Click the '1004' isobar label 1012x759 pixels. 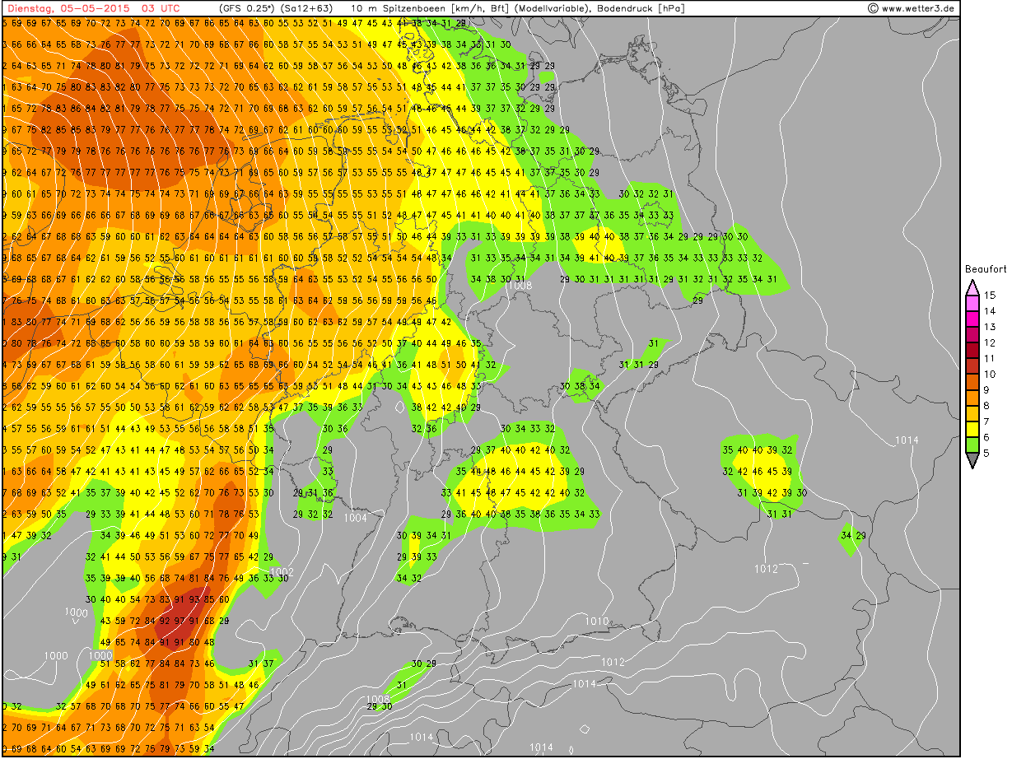[356, 518]
